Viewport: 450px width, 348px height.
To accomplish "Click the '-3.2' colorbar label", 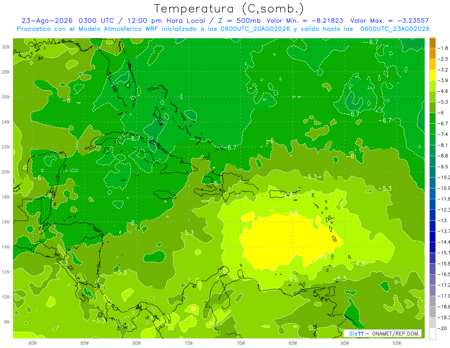I will [x=443, y=70].
